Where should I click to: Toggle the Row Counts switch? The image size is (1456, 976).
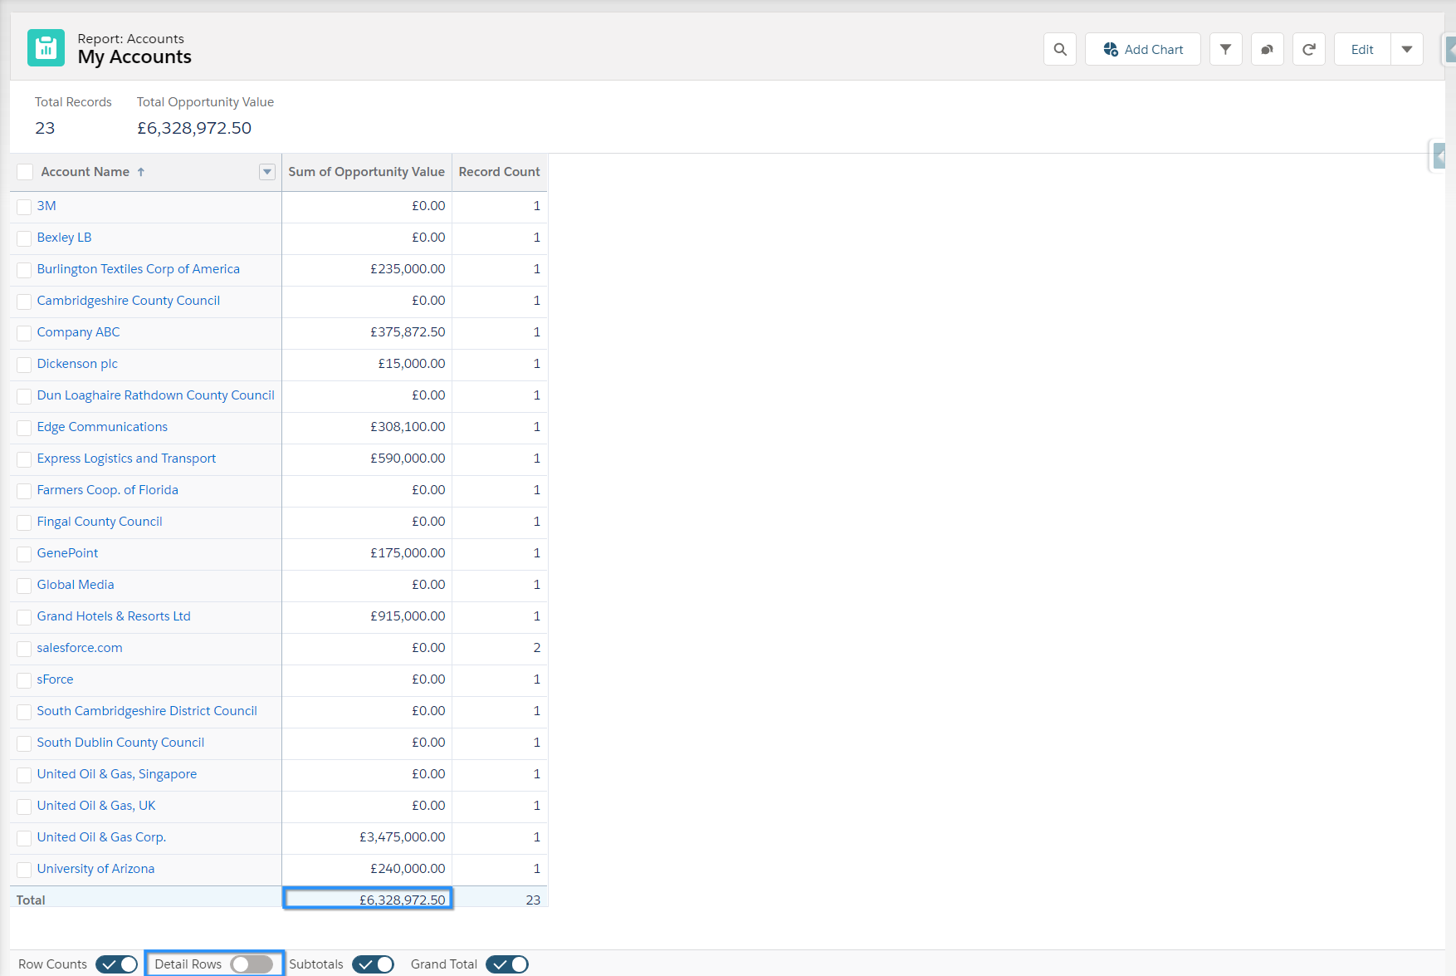116,964
